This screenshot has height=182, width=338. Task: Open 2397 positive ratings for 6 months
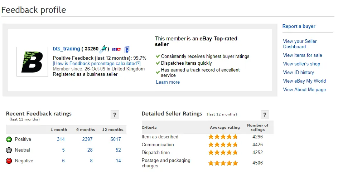click(87, 139)
